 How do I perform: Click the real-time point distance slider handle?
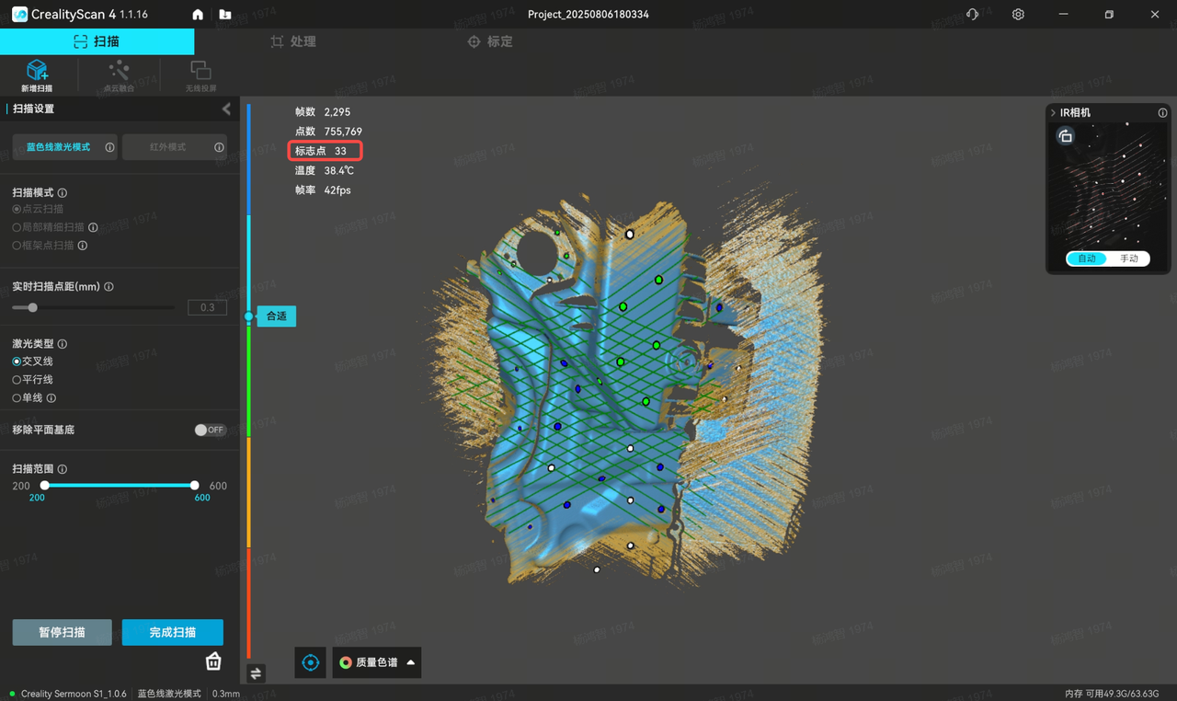click(33, 307)
